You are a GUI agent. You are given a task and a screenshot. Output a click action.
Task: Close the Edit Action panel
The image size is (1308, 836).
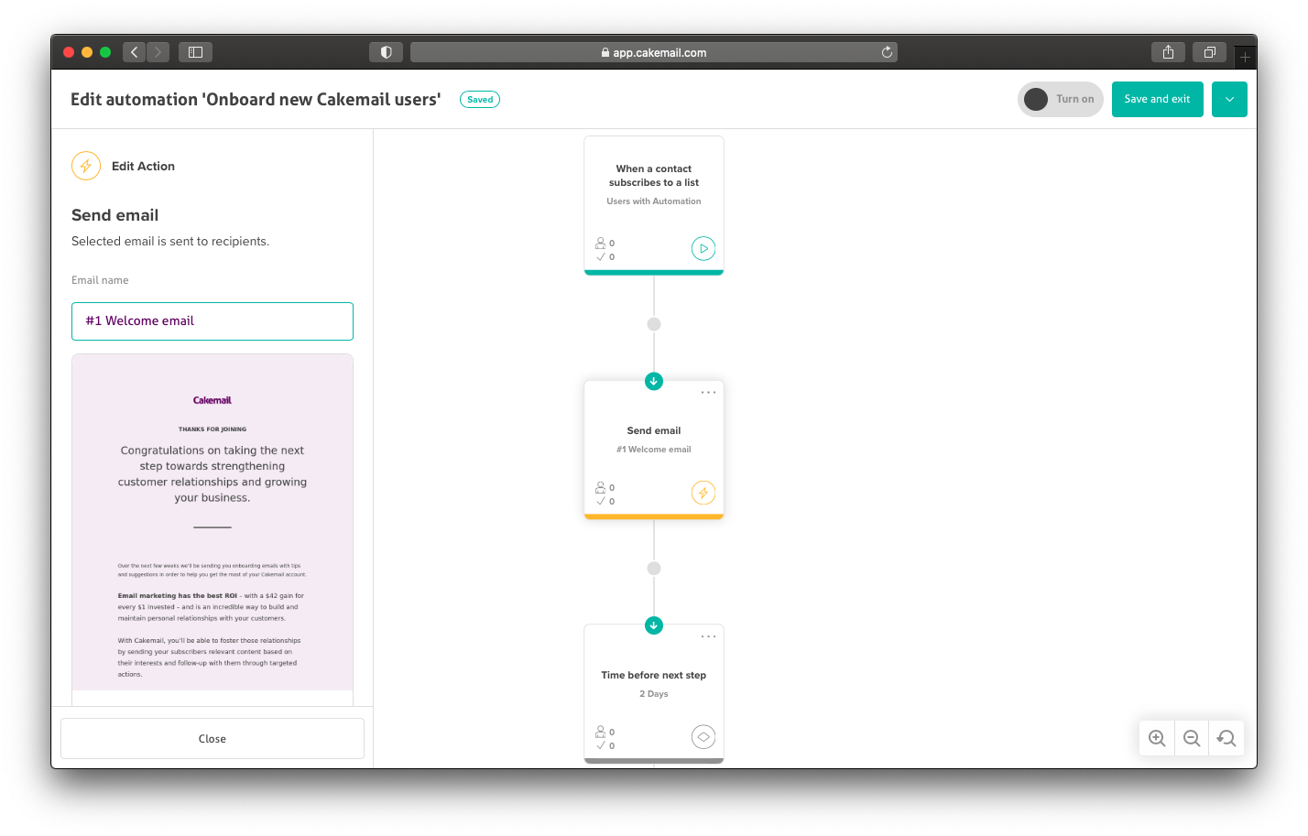point(213,738)
